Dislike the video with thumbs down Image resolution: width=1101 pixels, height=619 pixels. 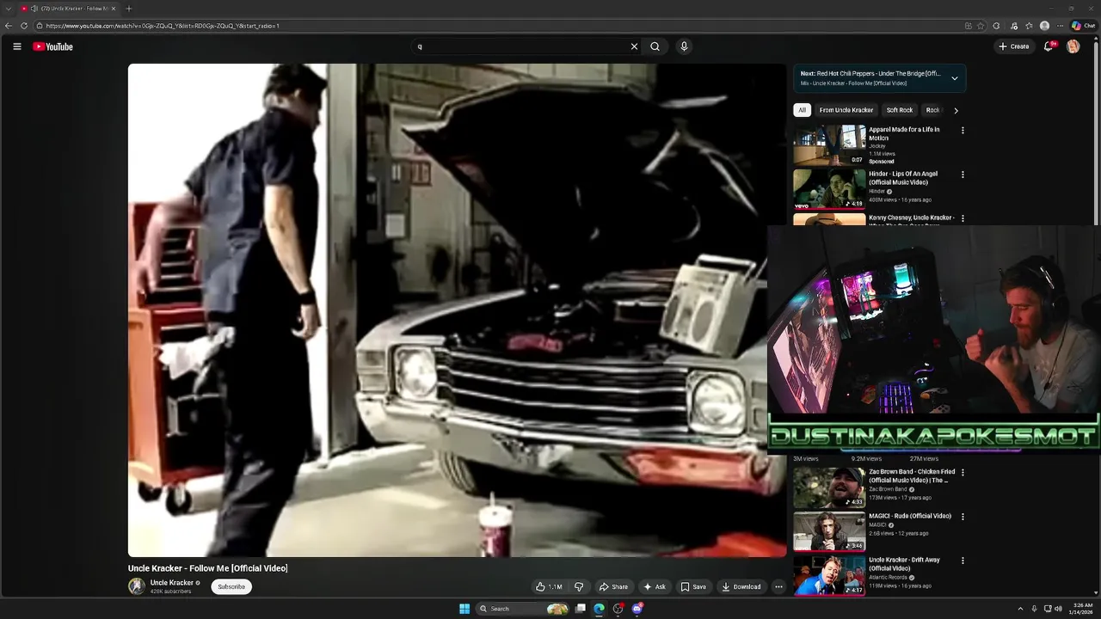pyautogui.click(x=579, y=586)
